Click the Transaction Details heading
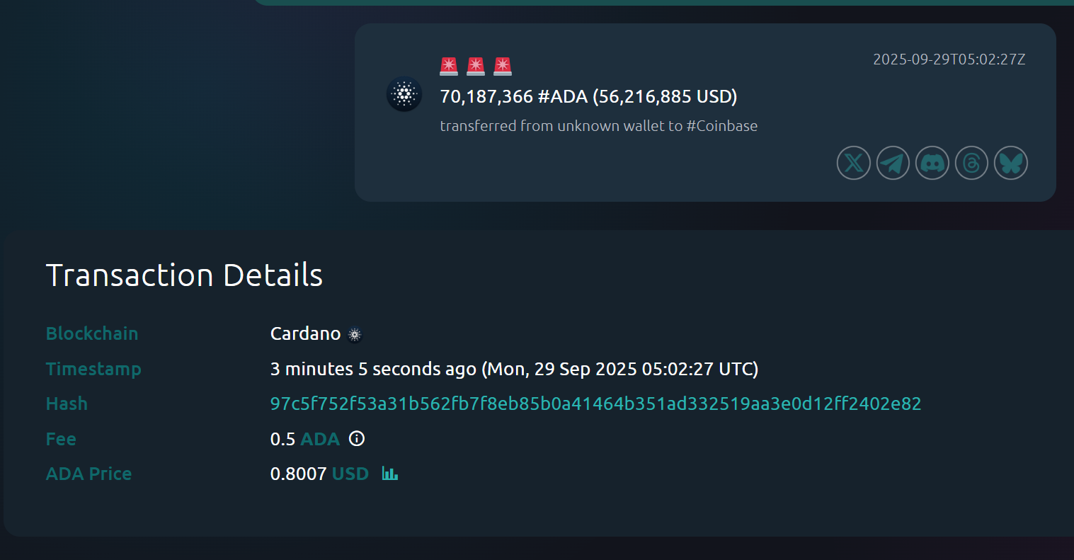This screenshot has width=1074, height=560. [184, 275]
